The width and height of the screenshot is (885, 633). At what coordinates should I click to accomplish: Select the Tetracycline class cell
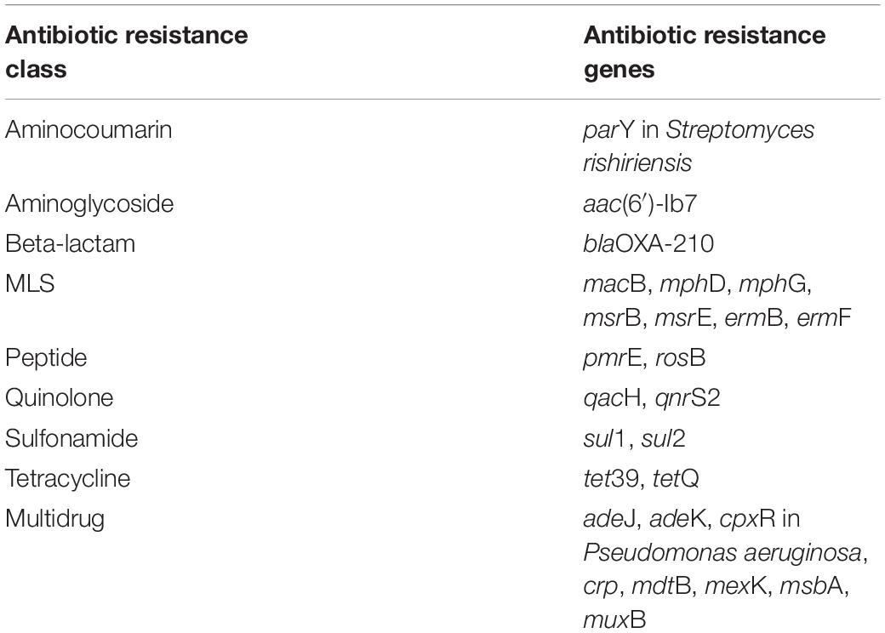68,479
